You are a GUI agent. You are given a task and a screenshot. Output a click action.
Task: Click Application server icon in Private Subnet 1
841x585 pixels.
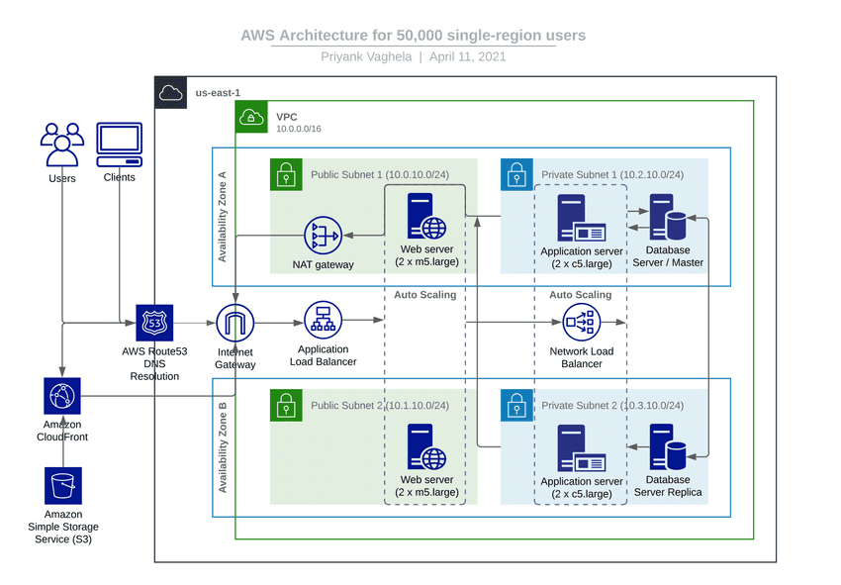coord(582,218)
